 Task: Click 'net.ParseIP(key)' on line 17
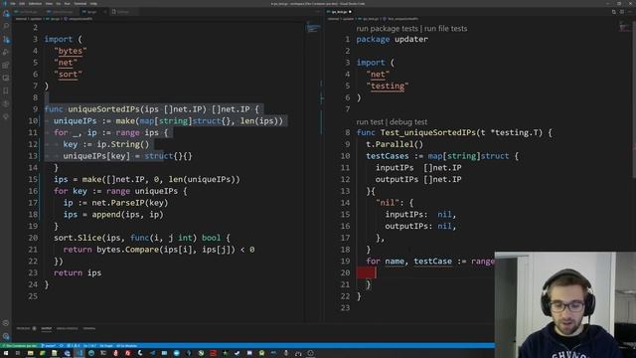130,203
